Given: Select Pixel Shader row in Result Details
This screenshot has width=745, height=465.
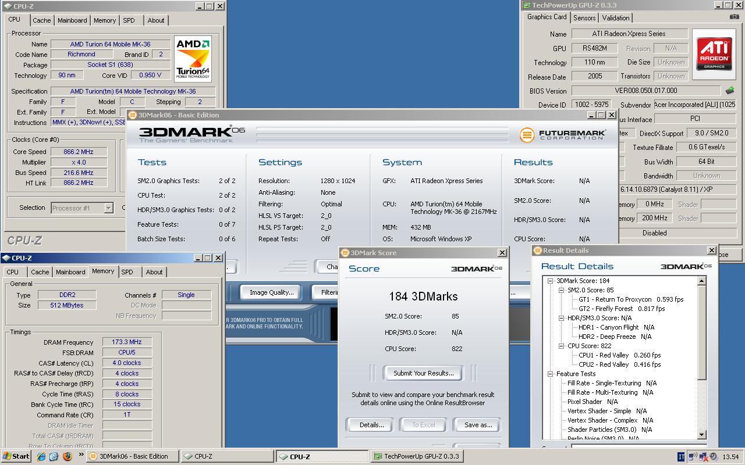Looking at the screenshot, I should click(593, 402).
